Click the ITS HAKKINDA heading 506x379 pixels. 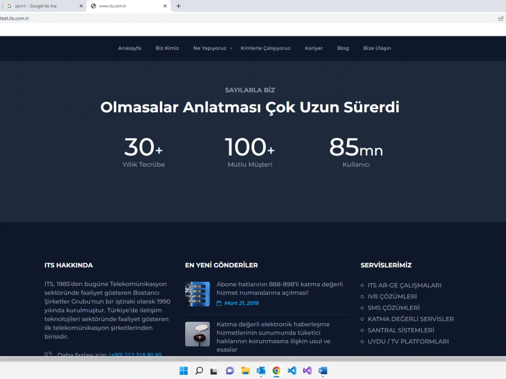(x=69, y=265)
